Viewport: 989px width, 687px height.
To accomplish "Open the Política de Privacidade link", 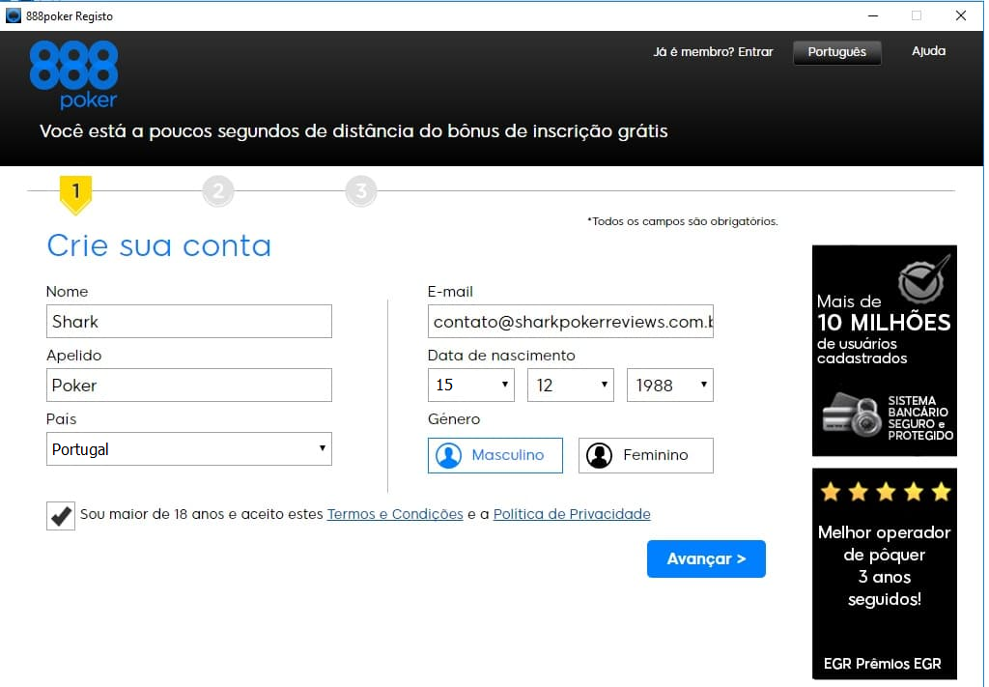I will click(x=572, y=514).
